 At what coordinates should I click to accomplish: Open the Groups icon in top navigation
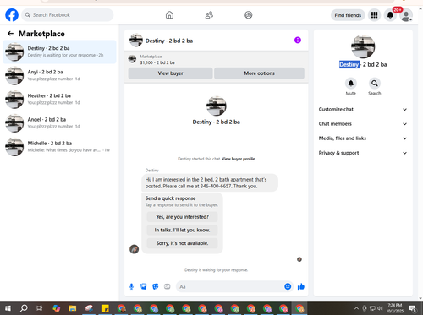(249, 15)
